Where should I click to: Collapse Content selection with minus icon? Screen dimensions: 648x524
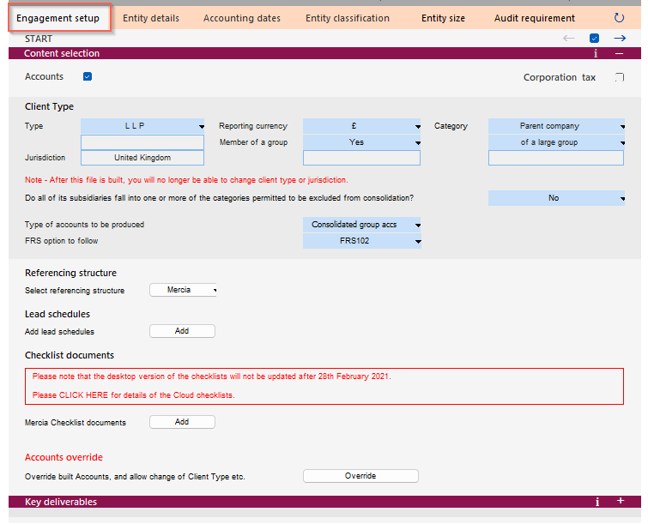click(619, 53)
